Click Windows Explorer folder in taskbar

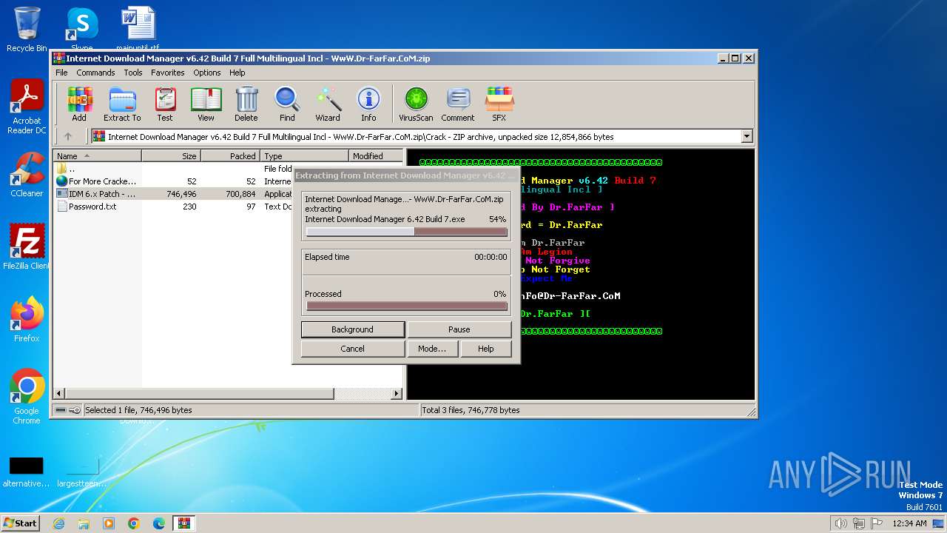pyautogui.click(x=84, y=523)
